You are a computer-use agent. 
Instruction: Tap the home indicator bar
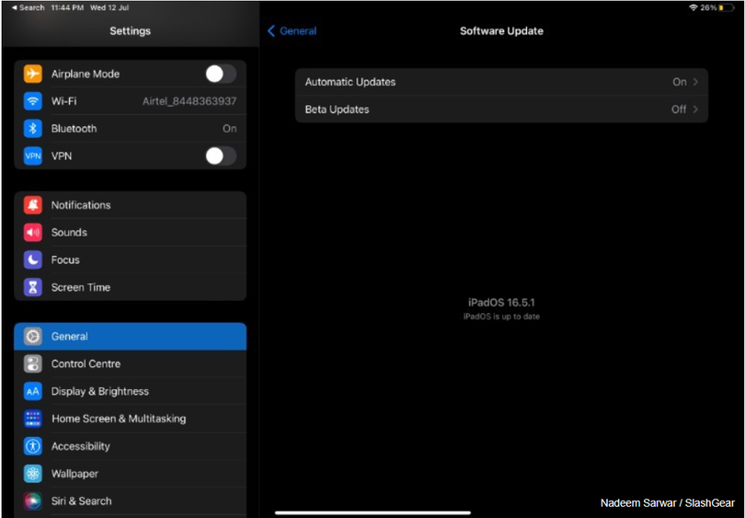pyautogui.click(x=372, y=512)
